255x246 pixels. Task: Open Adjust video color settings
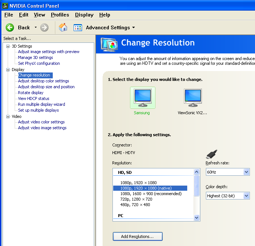tap(41, 122)
